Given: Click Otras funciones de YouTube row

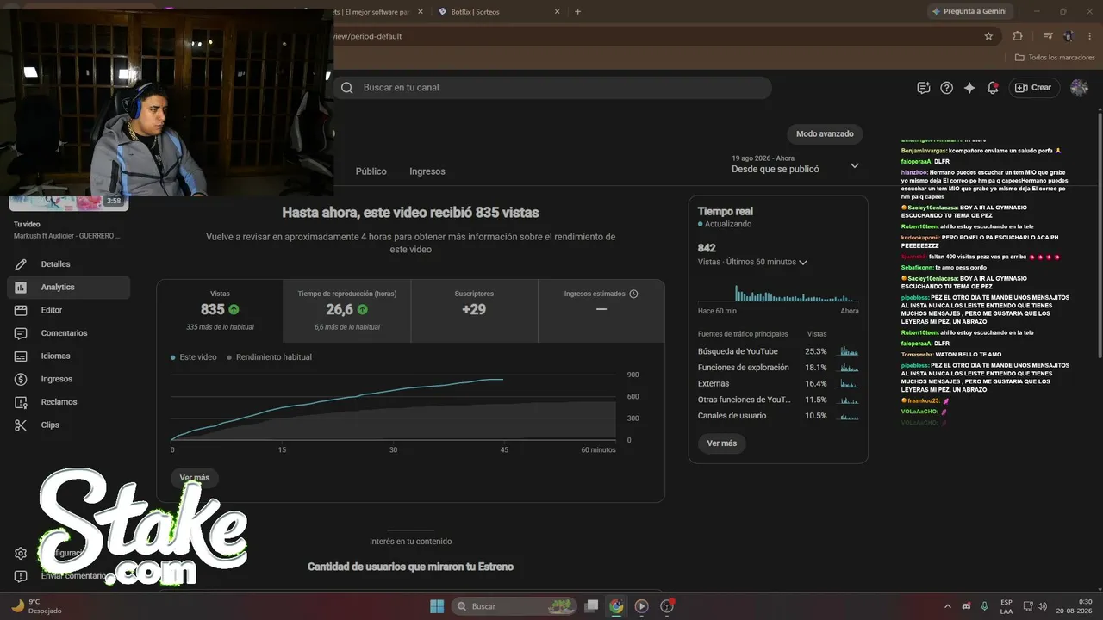Looking at the screenshot, I should pyautogui.click(x=777, y=400).
